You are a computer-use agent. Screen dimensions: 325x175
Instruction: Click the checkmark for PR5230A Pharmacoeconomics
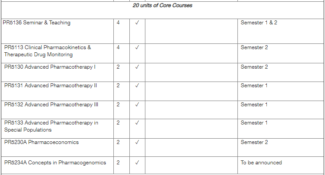[x=137, y=142]
